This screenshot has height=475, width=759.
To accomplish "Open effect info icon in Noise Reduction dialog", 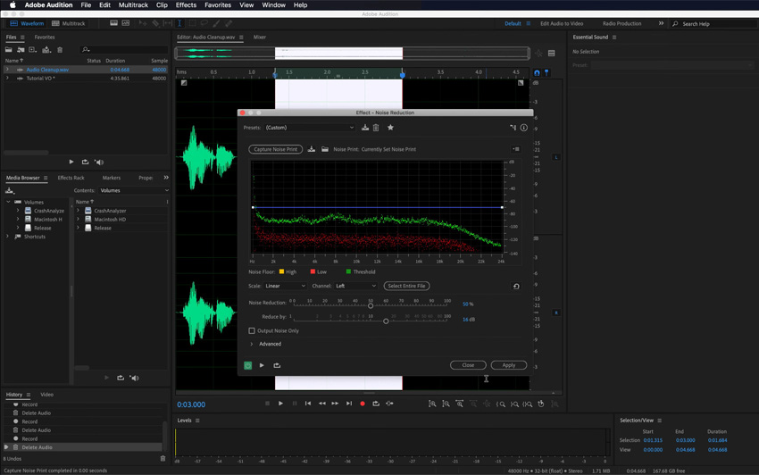I will click(x=524, y=128).
